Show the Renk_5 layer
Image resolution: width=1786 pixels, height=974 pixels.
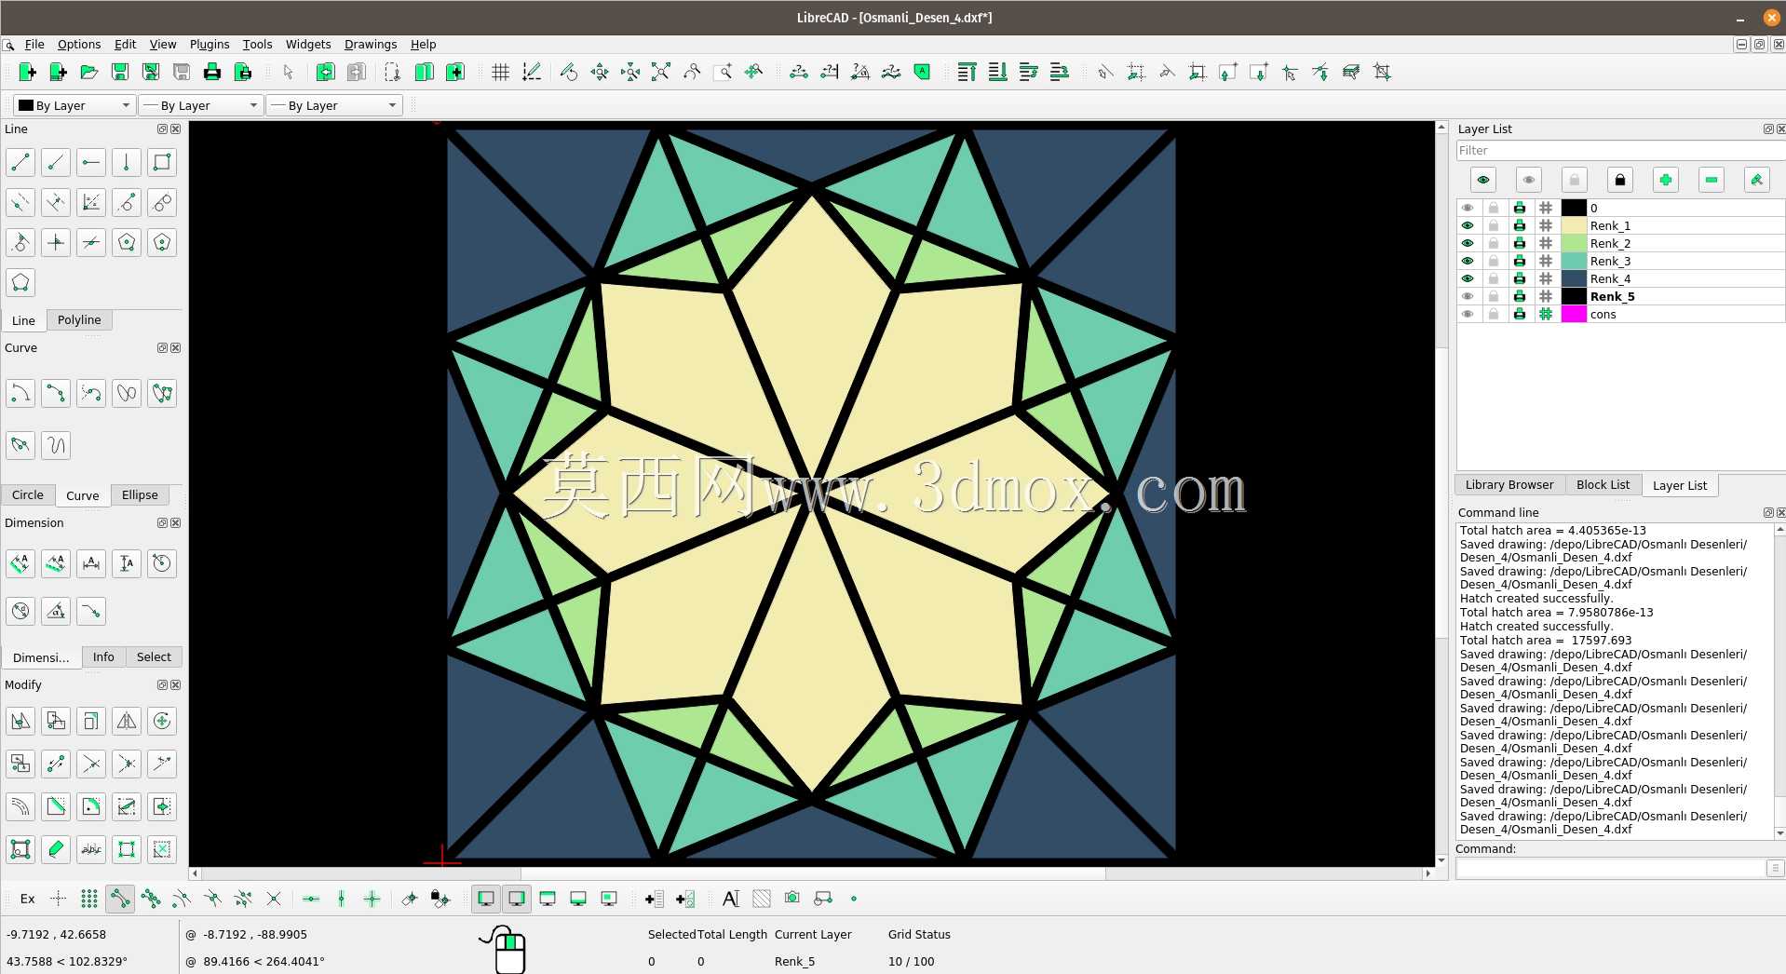(1468, 296)
